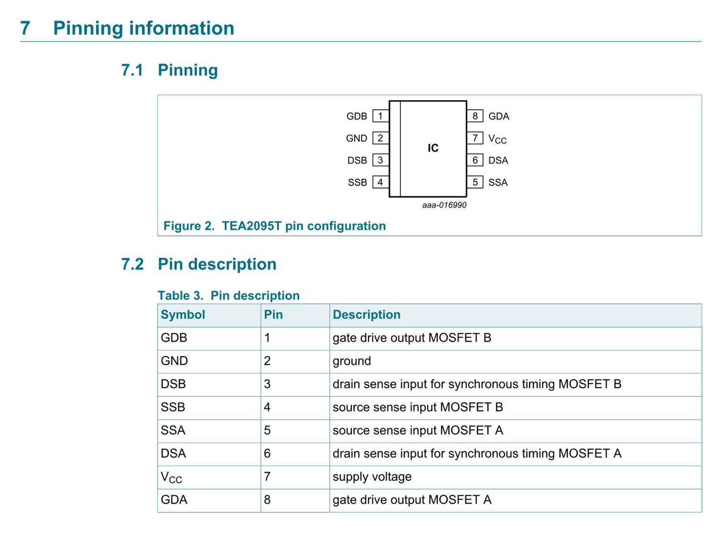Click the aaa-016990 figure reference text
The height and width of the screenshot is (534, 726).
click(x=444, y=205)
